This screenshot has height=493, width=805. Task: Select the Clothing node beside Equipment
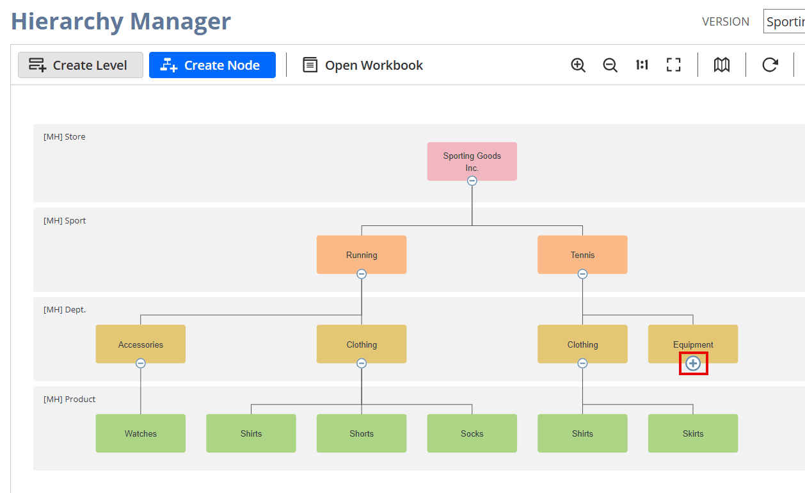582,344
